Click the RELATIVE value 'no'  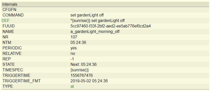pyautogui.click(x=73, y=54)
